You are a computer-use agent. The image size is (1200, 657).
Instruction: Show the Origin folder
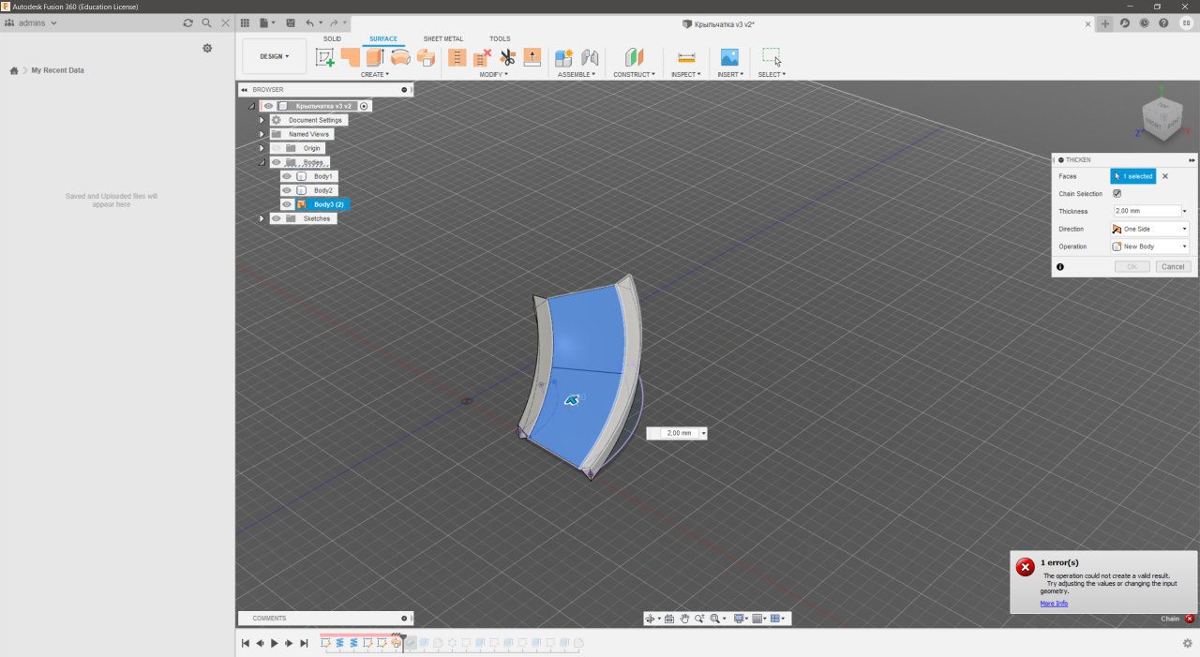(x=276, y=148)
